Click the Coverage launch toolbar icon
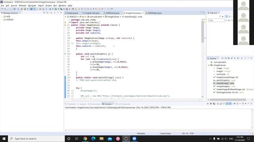The width and height of the screenshot is (254, 142). 61,9
